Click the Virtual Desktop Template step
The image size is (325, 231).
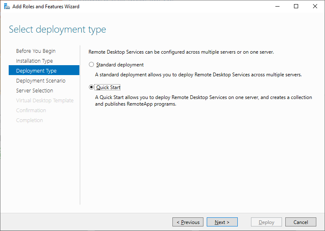[x=45, y=101]
